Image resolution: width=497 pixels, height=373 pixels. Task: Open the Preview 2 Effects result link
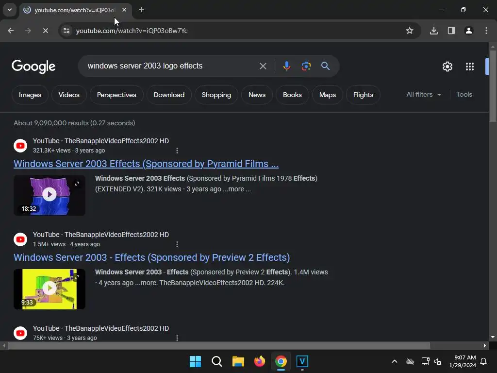152,257
